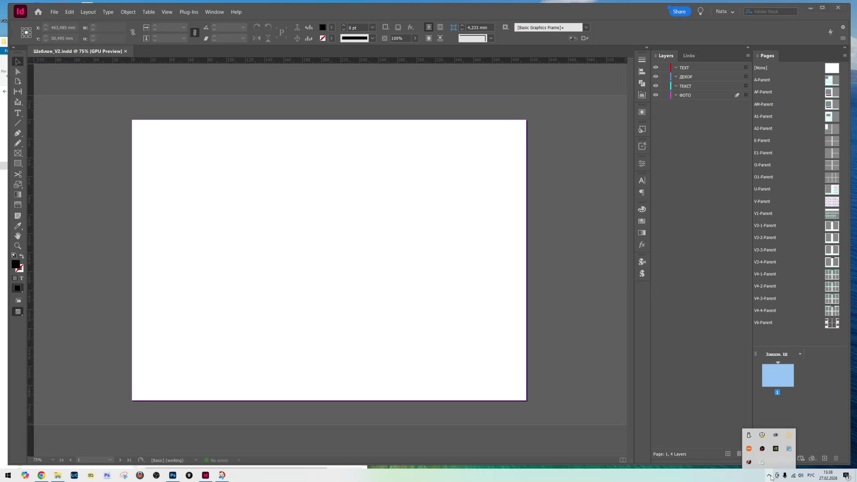Choose the Scissors tool
The image size is (857, 482).
pyautogui.click(x=18, y=174)
